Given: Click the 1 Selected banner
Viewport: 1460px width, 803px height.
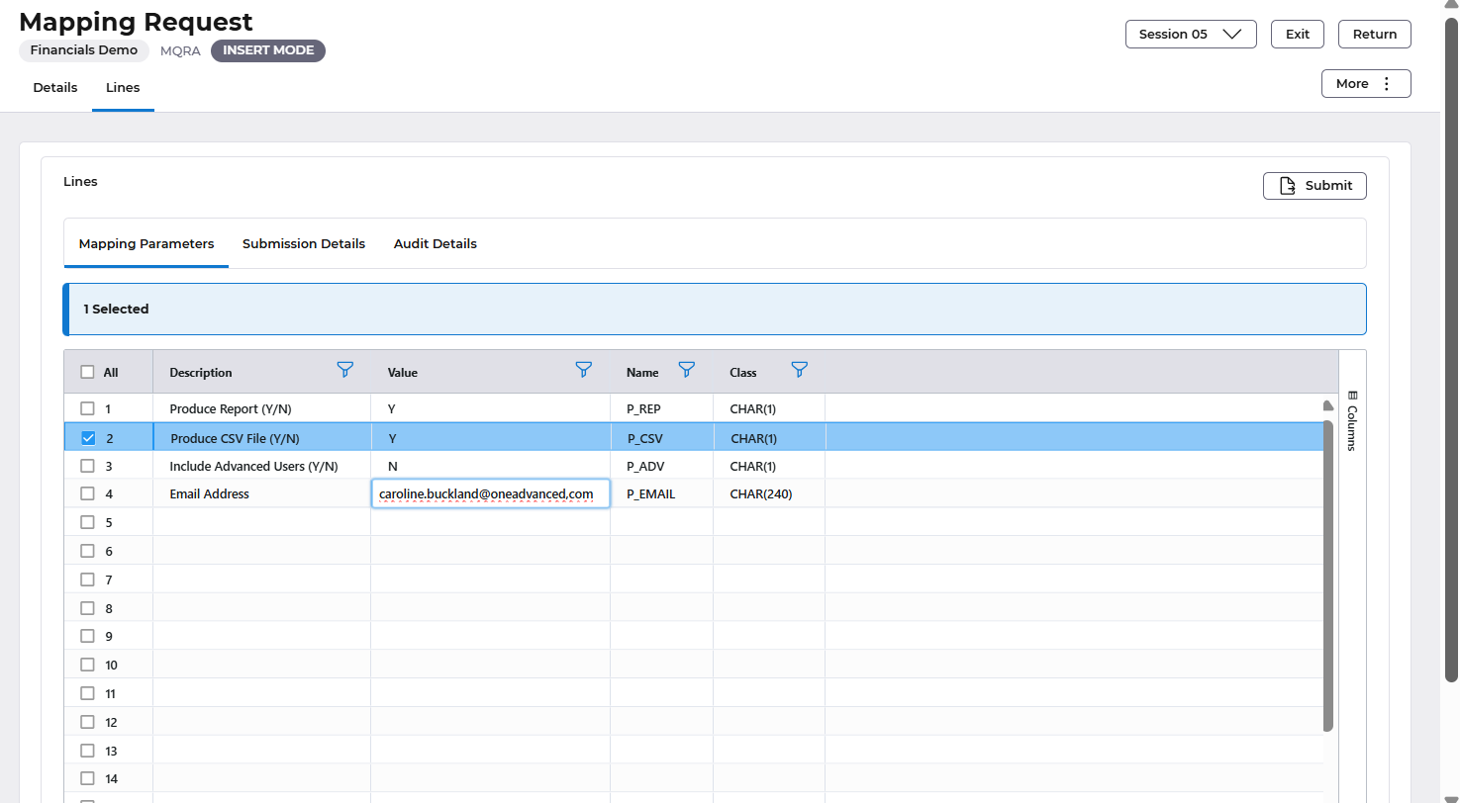Looking at the screenshot, I should pos(715,310).
